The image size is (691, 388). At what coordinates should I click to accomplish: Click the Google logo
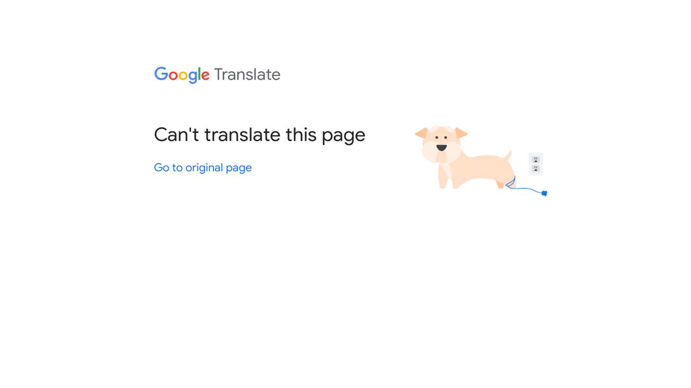(x=182, y=75)
